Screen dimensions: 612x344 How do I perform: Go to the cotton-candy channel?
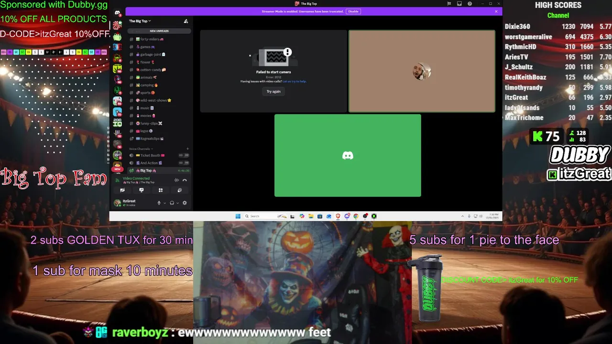coord(159,70)
